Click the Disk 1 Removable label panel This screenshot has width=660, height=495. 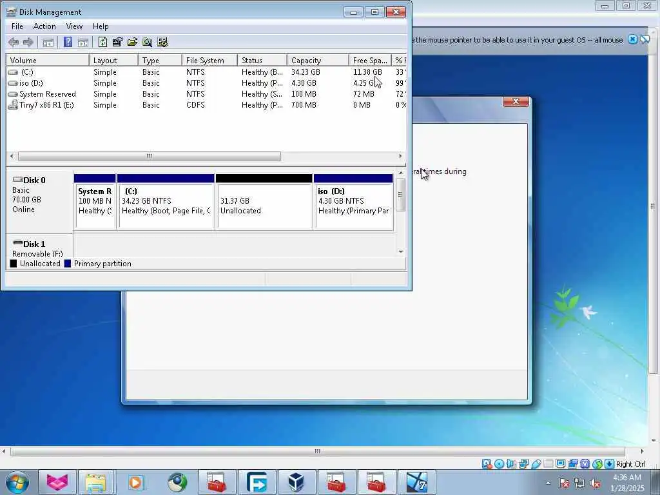39,246
